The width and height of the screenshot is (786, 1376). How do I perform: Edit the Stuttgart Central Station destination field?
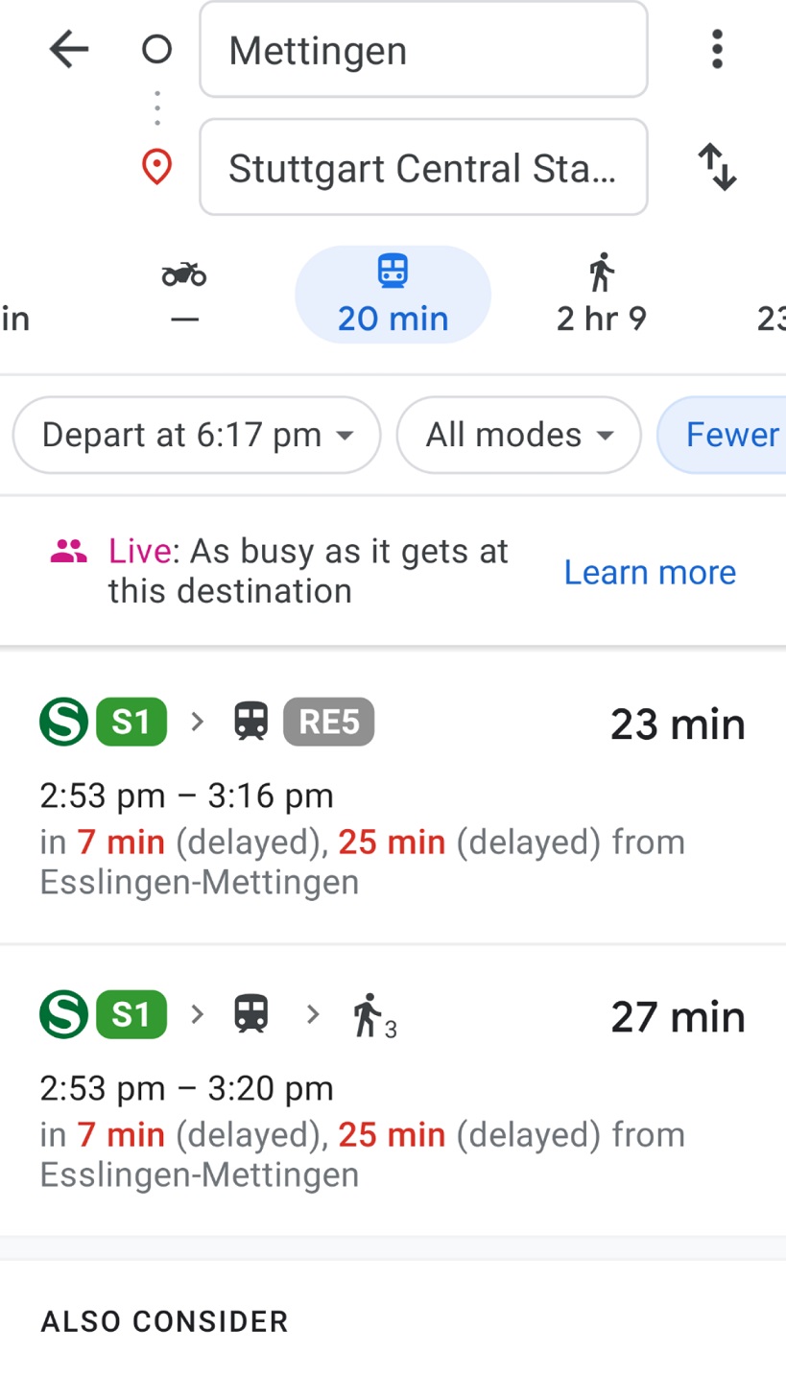click(423, 167)
